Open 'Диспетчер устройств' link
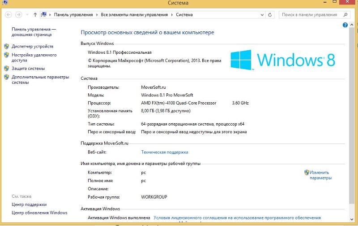 point(32,47)
